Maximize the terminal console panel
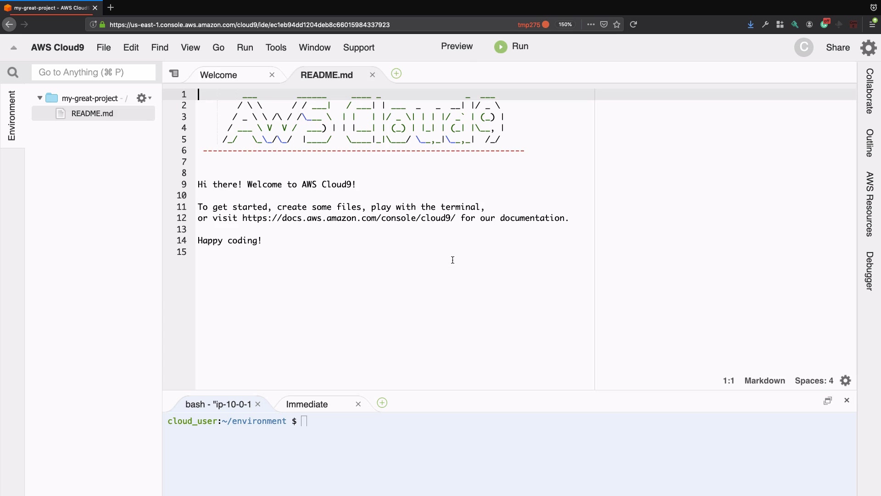The width and height of the screenshot is (881, 496). [x=827, y=401]
